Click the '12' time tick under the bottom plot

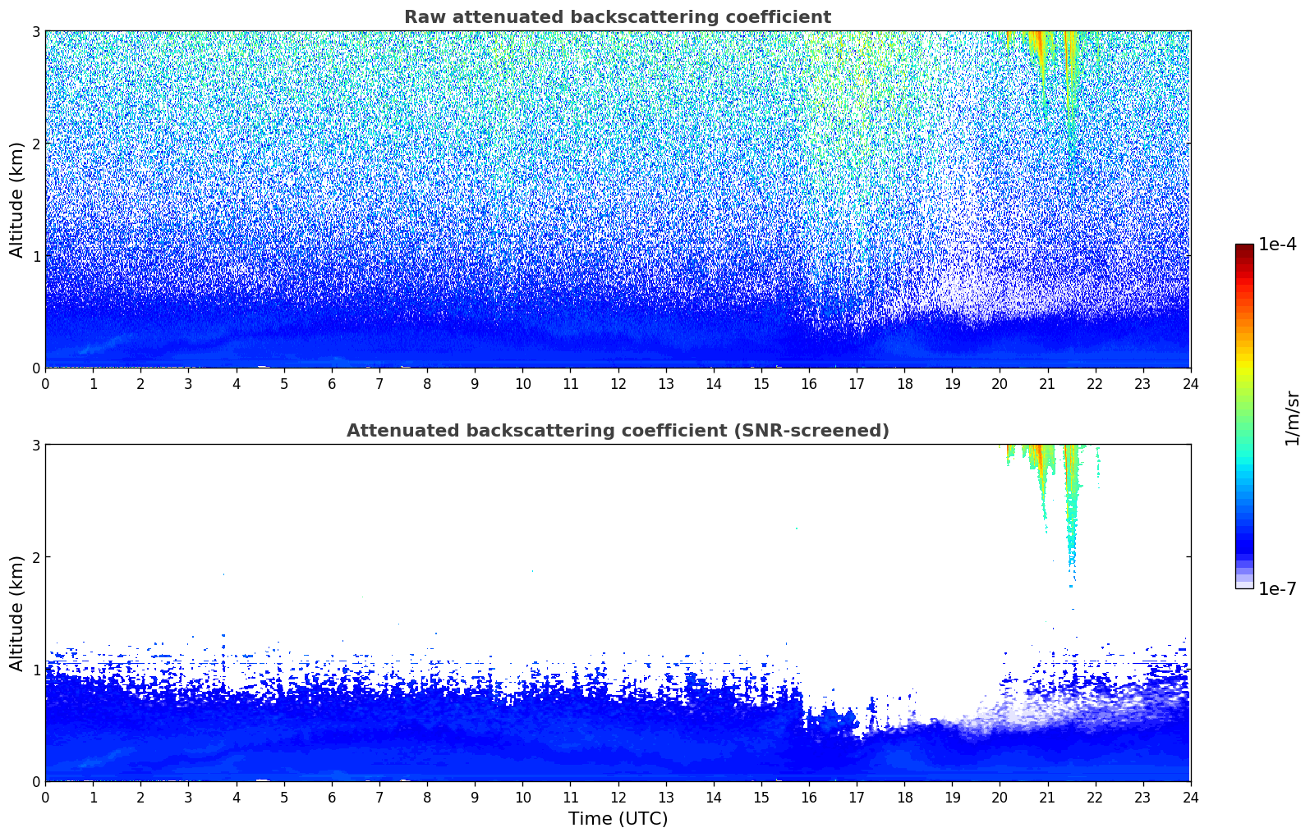[x=618, y=797]
